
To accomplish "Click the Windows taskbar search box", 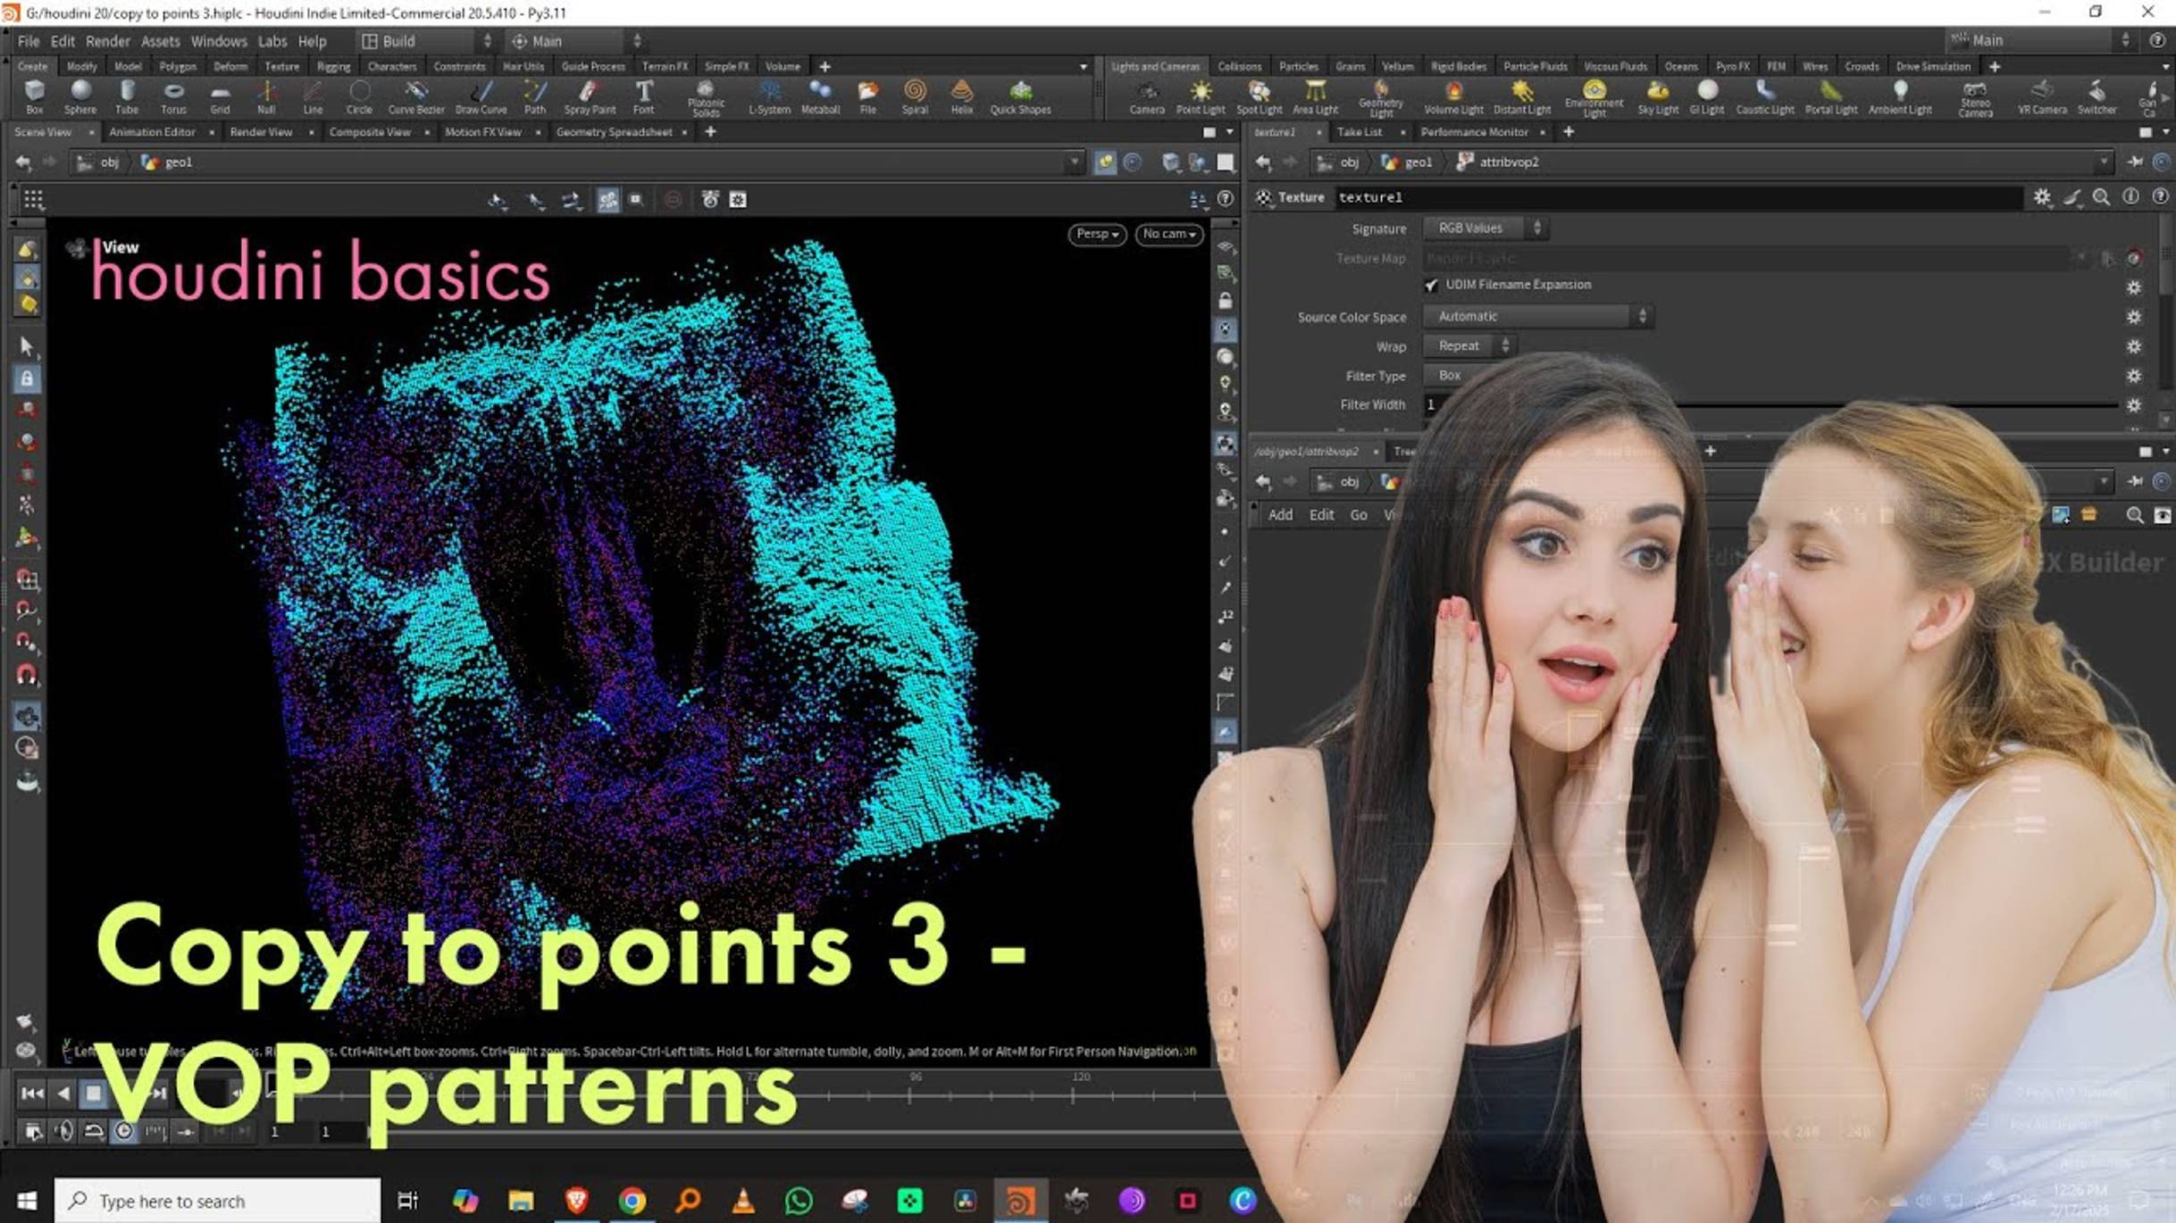I will click(214, 1201).
